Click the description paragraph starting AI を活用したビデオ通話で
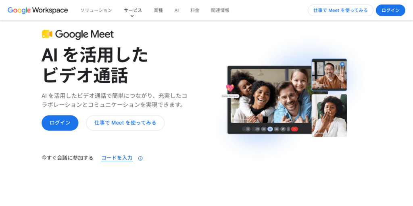The image size is (413, 206). [x=114, y=100]
